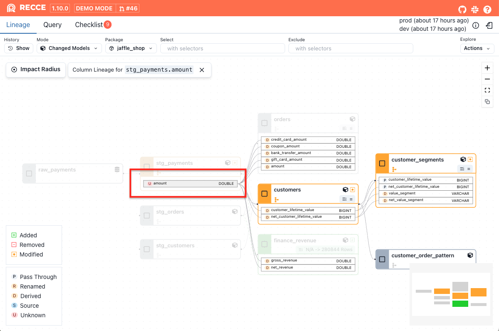Copy the lineage graph to clipboard
The height and width of the screenshot is (331, 499).
click(487, 102)
